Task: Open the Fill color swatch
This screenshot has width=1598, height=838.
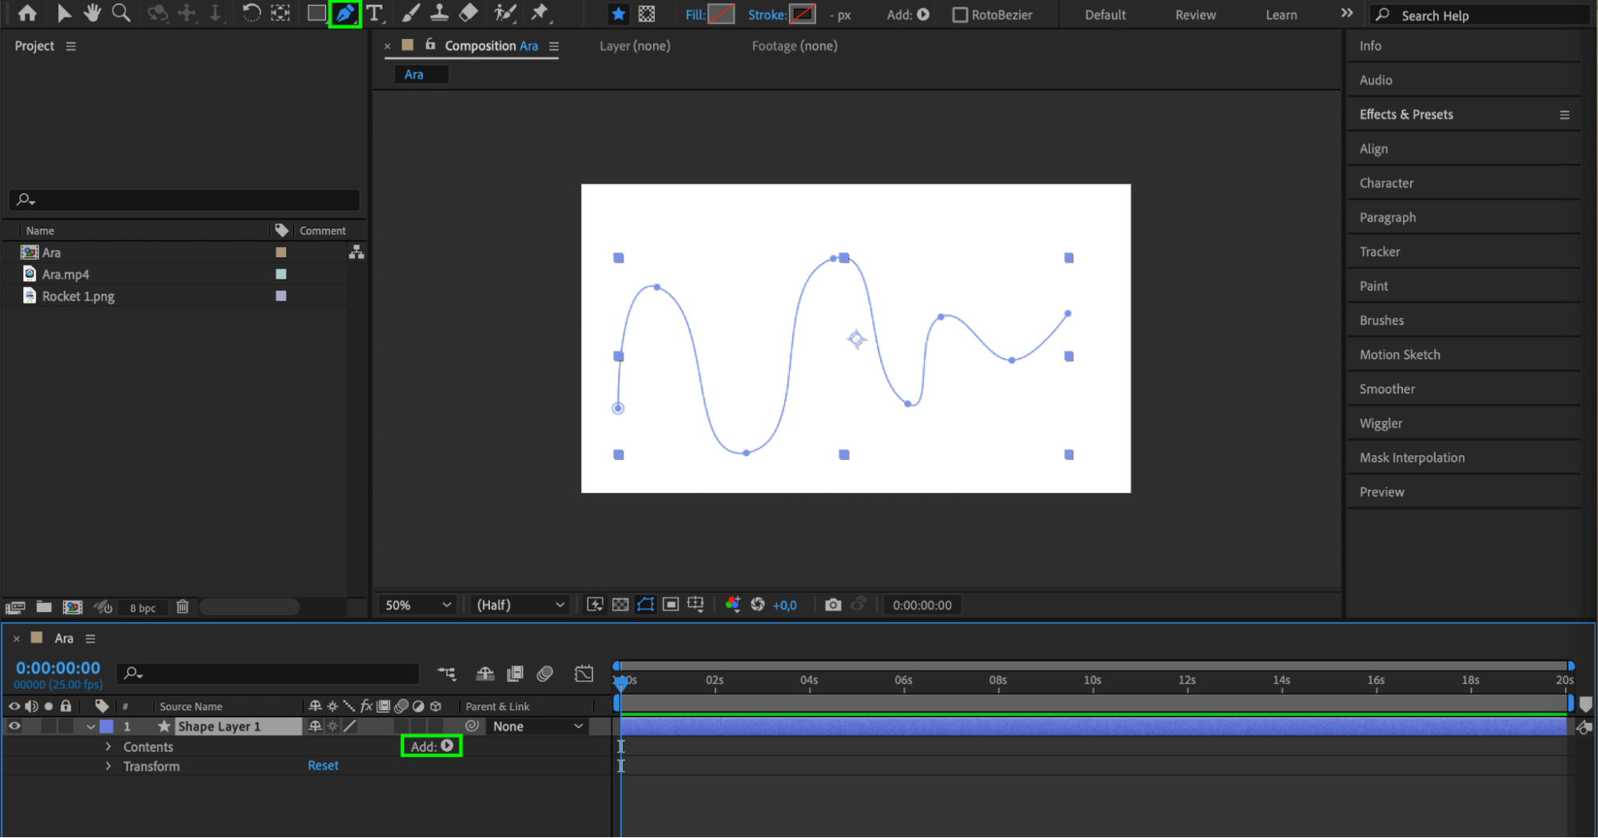Action: pyautogui.click(x=721, y=14)
